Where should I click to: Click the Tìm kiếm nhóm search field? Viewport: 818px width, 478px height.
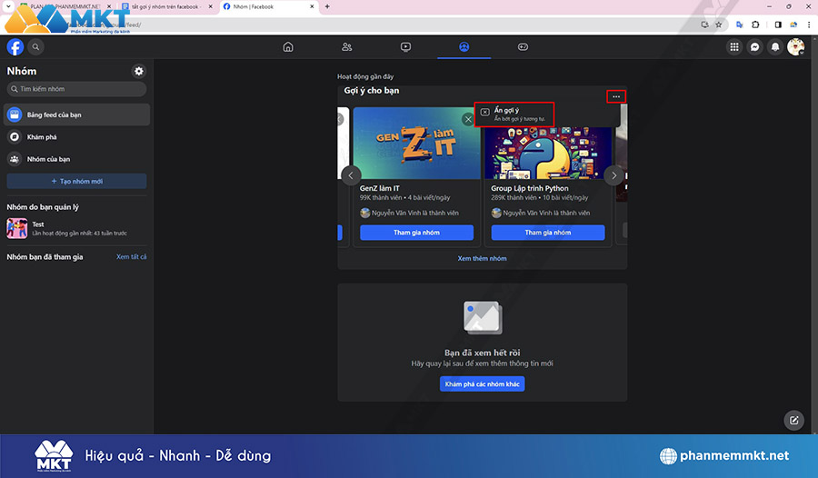(x=76, y=89)
